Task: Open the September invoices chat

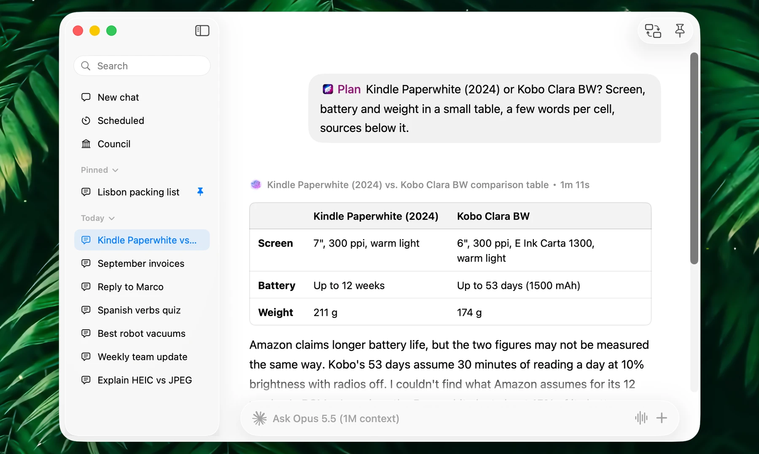Action: click(142, 263)
